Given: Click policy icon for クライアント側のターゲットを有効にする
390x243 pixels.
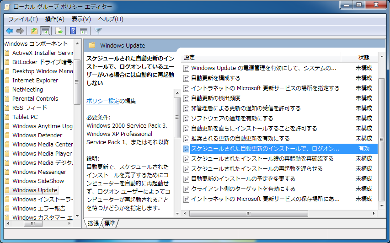Looking at the screenshot, I should click(186, 189).
